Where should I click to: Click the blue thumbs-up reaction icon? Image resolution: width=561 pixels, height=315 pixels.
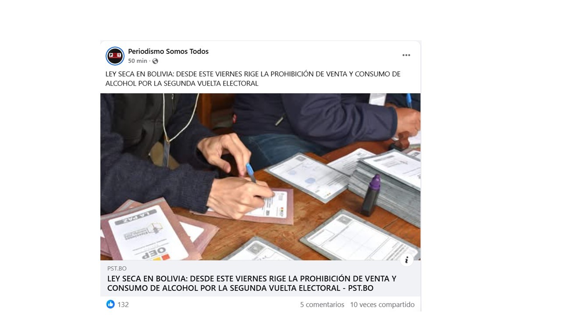(110, 304)
